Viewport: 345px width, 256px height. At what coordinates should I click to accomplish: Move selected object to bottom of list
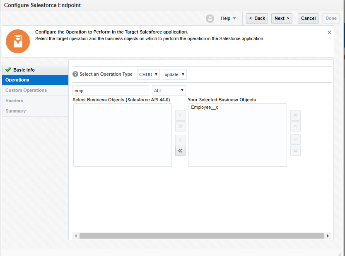coord(295,151)
